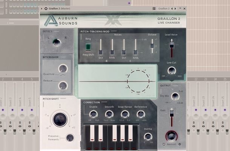
Task: Click the fourth raised key on correction keyboard
Action: (123, 133)
